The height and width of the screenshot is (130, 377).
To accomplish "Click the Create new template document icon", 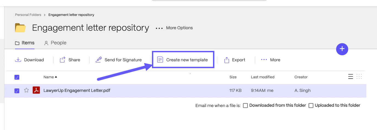I will (160, 60).
